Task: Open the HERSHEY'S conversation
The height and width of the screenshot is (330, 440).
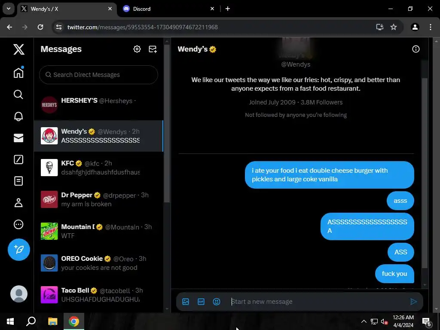Action: pos(98,105)
